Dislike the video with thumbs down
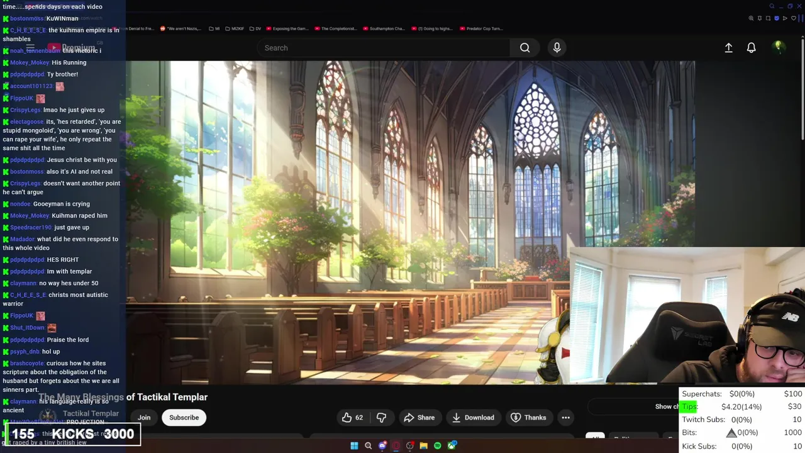This screenshot has height=453, width=805. (x=381, y=417)
